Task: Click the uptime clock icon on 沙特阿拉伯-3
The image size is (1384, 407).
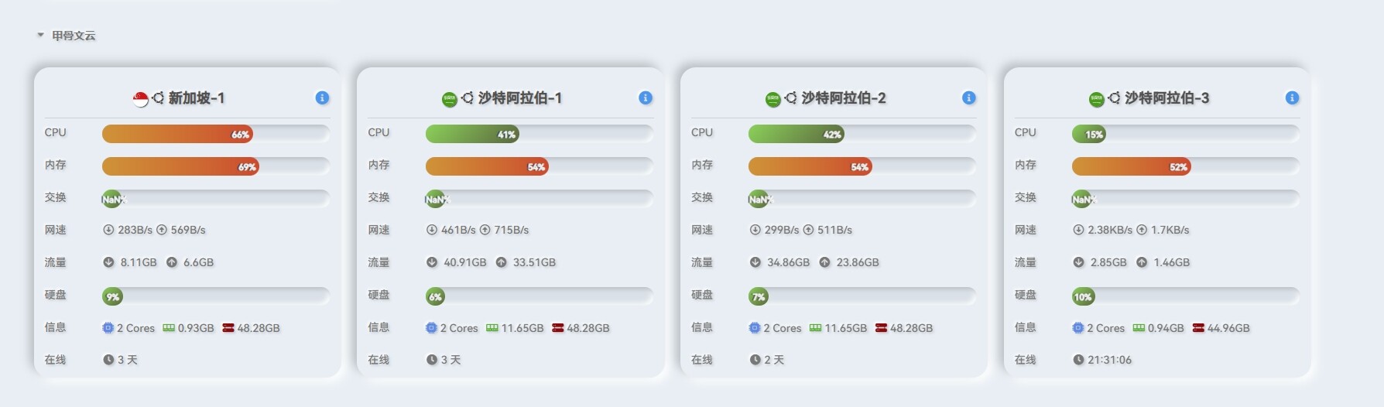Action: click(1078, 360)
